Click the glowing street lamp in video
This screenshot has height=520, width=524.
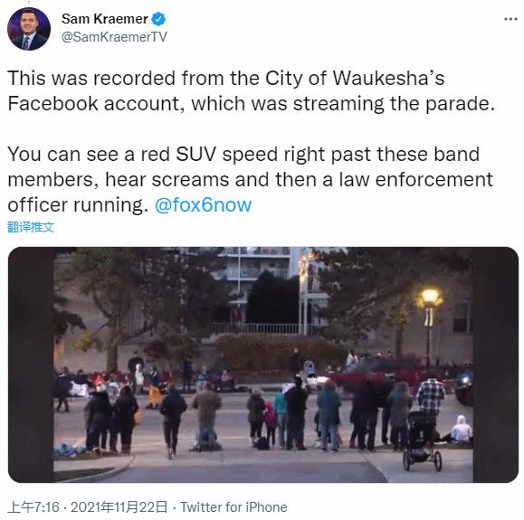(430, 298)
